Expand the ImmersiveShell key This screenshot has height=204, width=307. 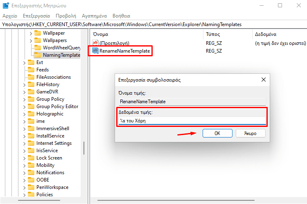pyautogui.click(x=24, y=129)
